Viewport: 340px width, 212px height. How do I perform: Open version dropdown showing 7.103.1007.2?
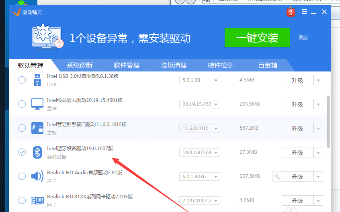(x=200, y=200)
